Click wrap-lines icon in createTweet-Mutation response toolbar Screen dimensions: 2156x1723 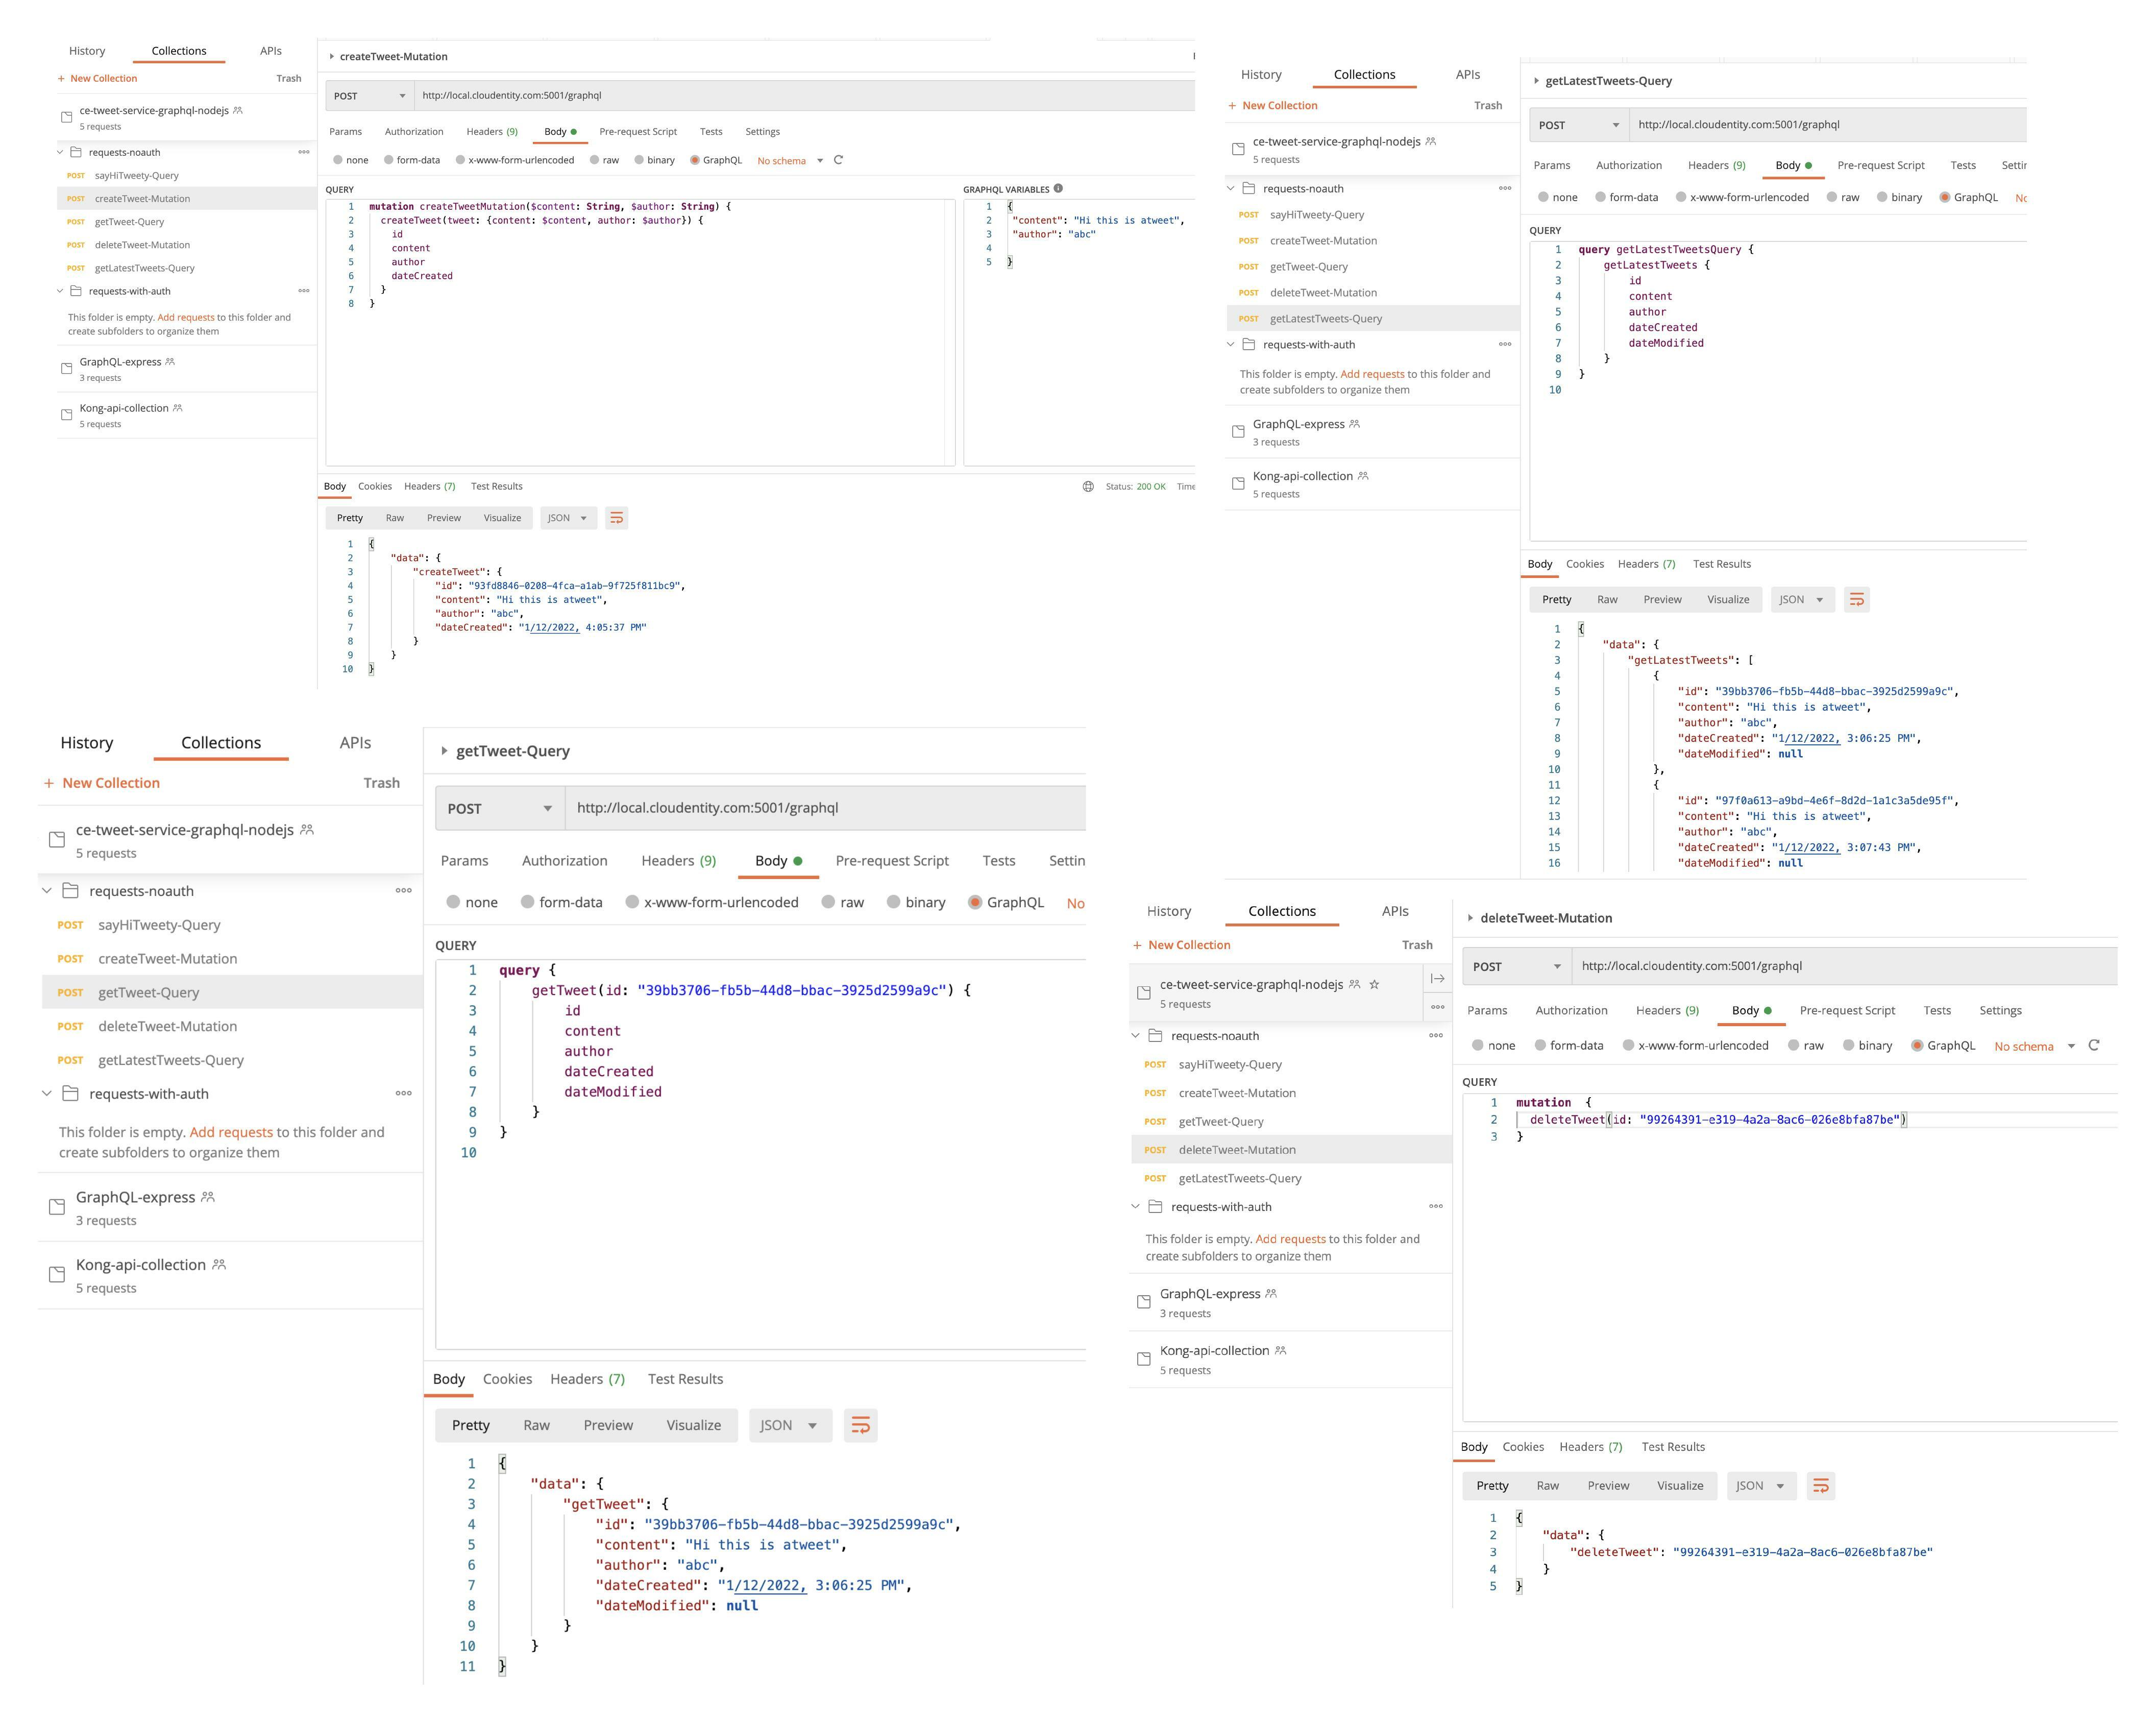pyautogui.click(x=616, y=518)
